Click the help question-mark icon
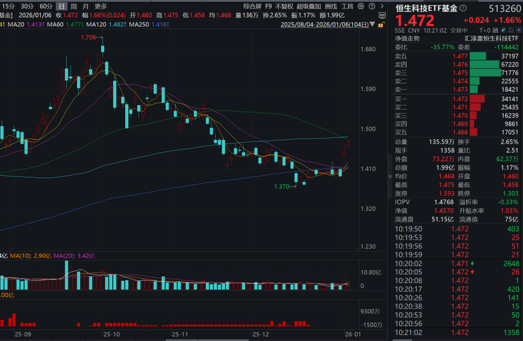 [371, 6]
